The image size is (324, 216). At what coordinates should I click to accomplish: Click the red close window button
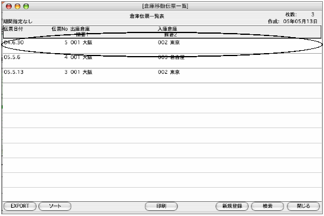[x=9, y=6]
